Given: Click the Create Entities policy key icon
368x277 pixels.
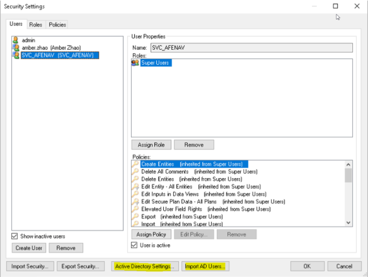Looking at the screenshot, I should click(135, 164).
